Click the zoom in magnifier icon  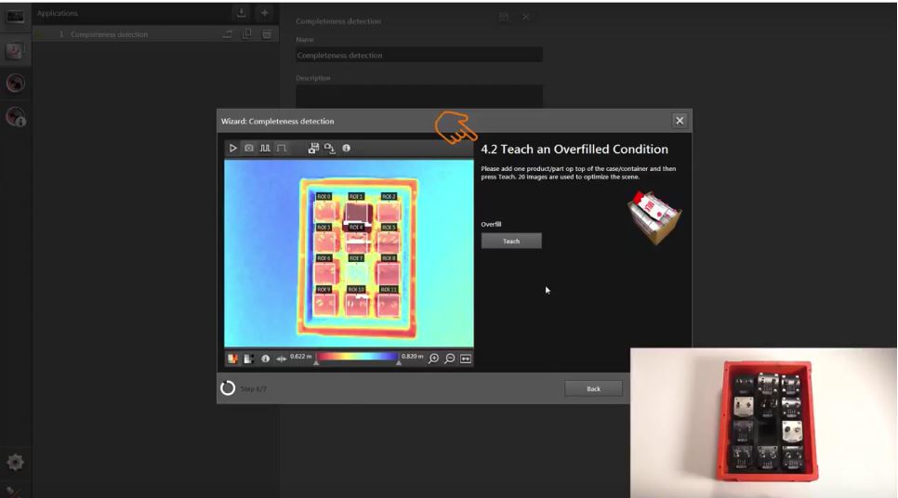pos(433,359)
